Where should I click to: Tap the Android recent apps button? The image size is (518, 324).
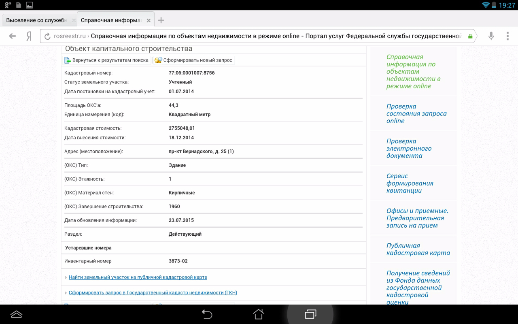[x=310, y=314]
